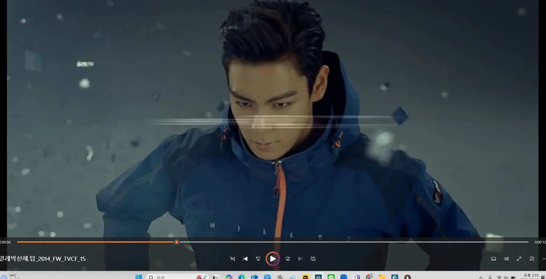Click the video title text
This screenshot has height=279, width=546.
(43, 259)
